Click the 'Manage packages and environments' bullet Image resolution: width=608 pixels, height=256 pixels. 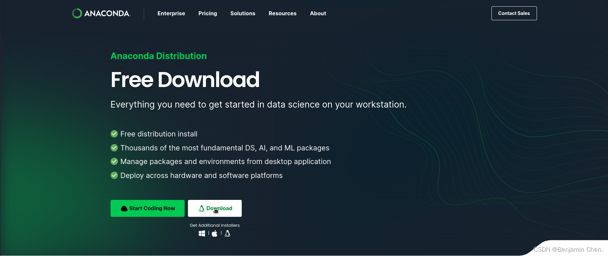coord(225,161)
